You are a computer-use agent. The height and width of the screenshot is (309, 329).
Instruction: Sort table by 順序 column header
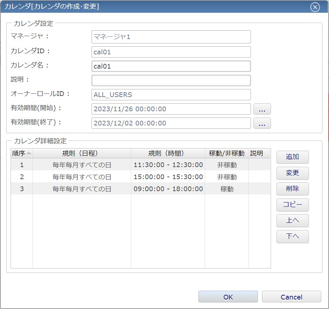pos(22,153)
